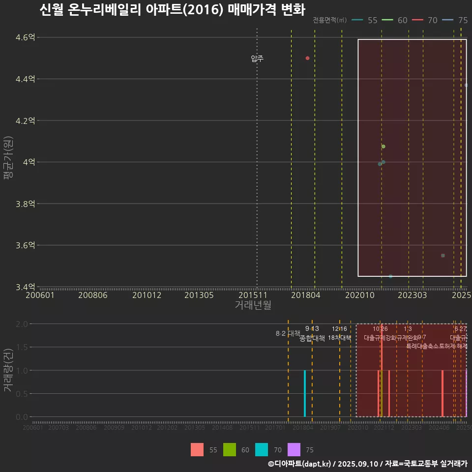Select the 9·13 종합대책 annotation
472x472 pixels.
312,333
